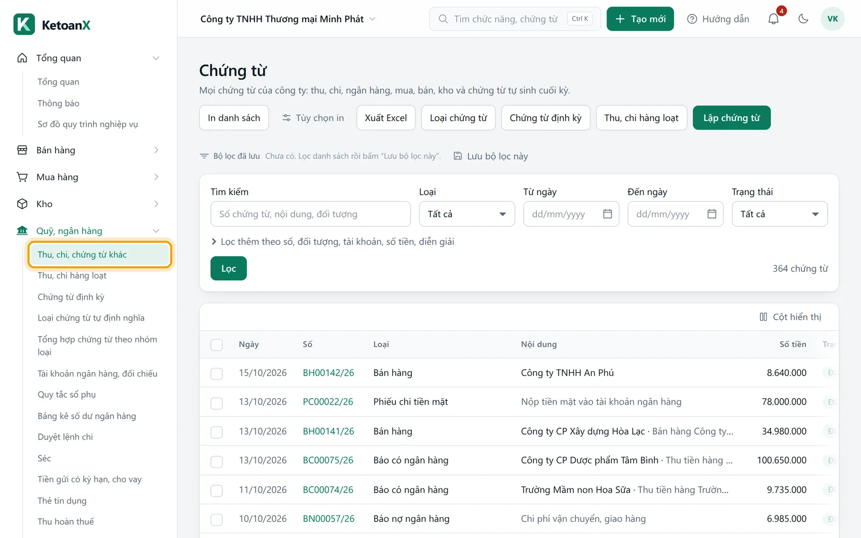
Task: Tick checkbox for row PC00022/26
Action: click(x=216, y=403)
